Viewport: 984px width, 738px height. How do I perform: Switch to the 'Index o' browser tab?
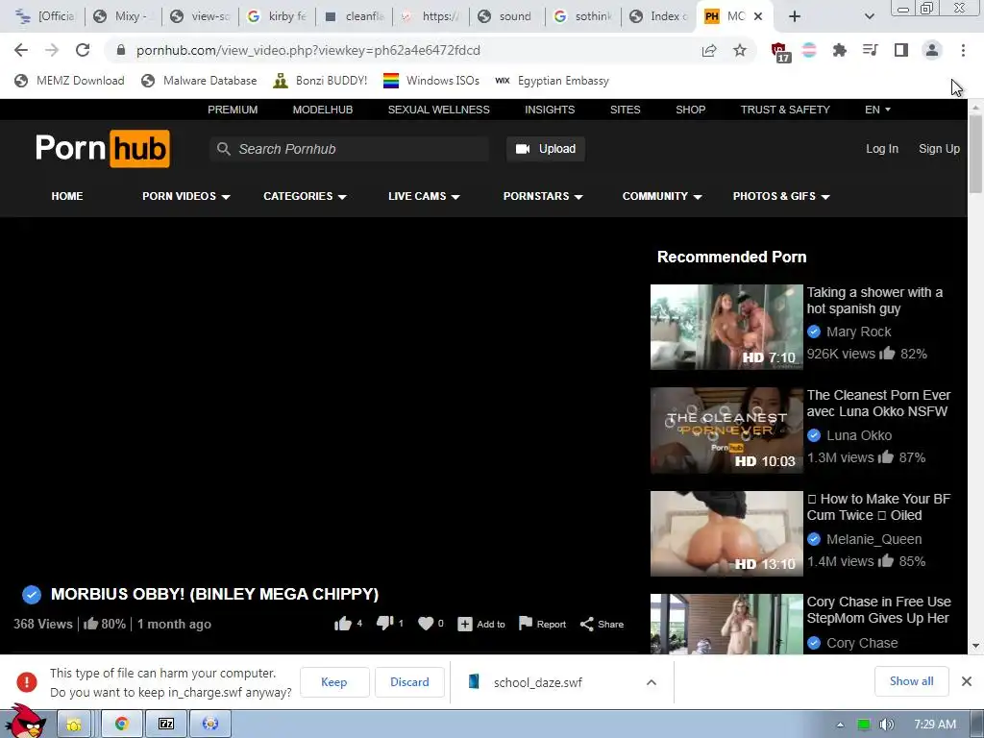pos(659,16)
